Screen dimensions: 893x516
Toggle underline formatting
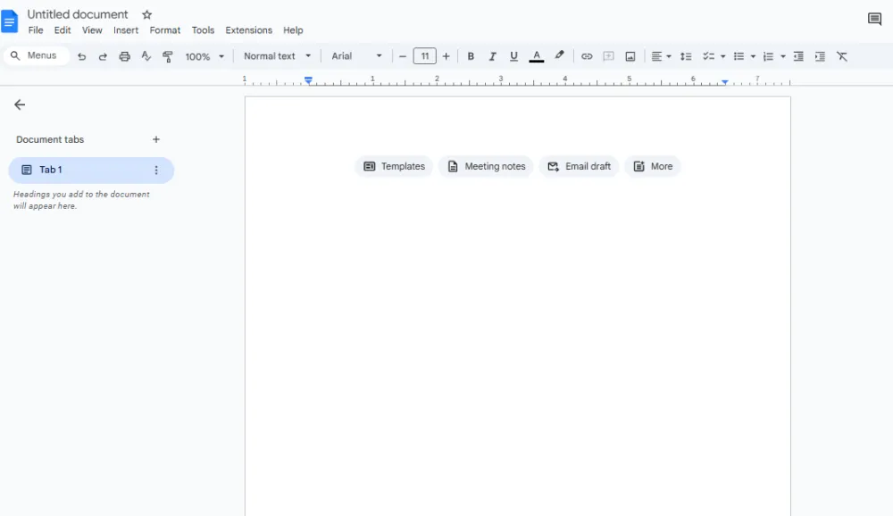pyautogui.click(x=513, y=56)
